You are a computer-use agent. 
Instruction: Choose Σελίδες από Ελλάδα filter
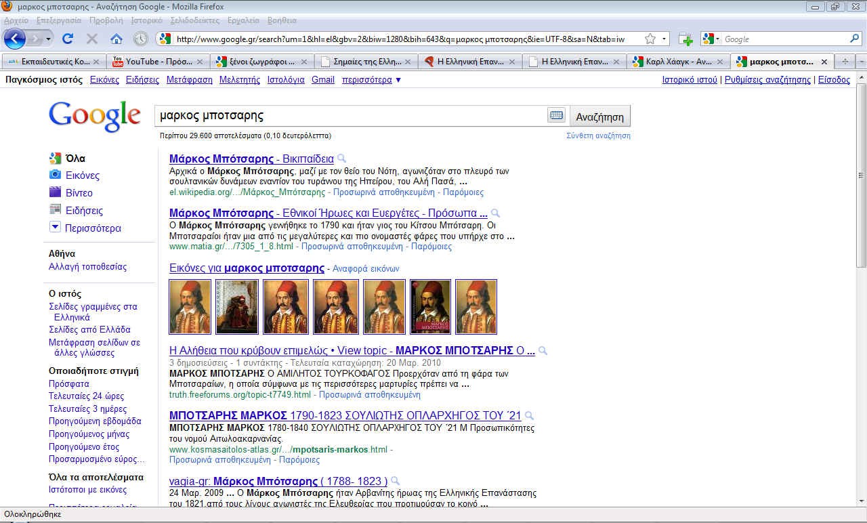pyautogui.click(x=89, y=330)
